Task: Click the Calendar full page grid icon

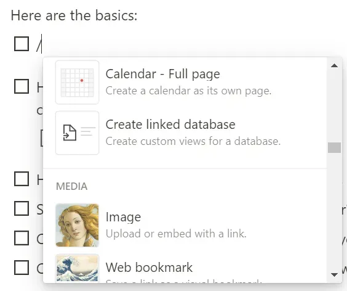Action: point(78,82)
